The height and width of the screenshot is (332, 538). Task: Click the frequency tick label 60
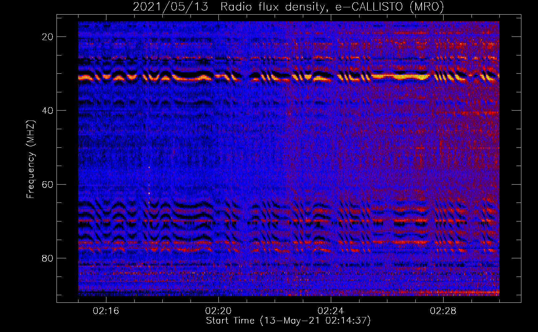point(48,185)
